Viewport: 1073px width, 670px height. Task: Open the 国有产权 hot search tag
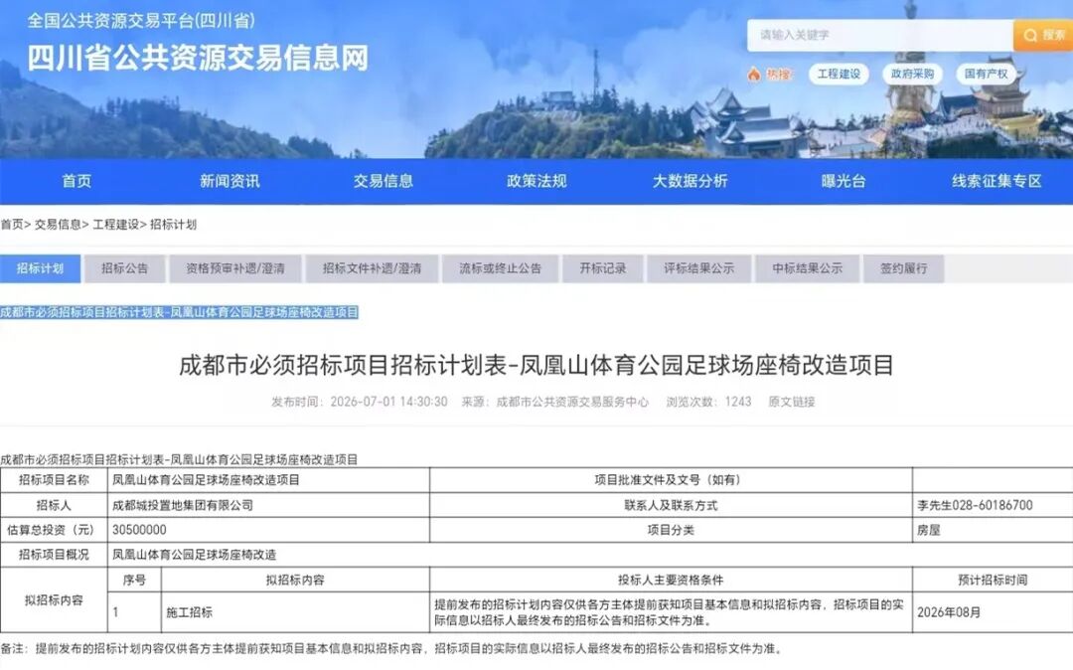[987, 74]
